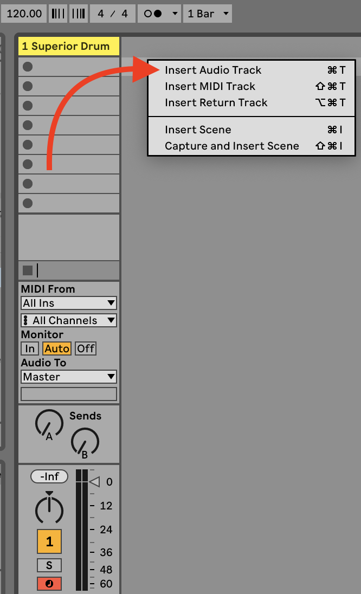This screenshot has height=594, width=361.
Task: Click the 120.00 tempo field
Action: coord(24,14)
